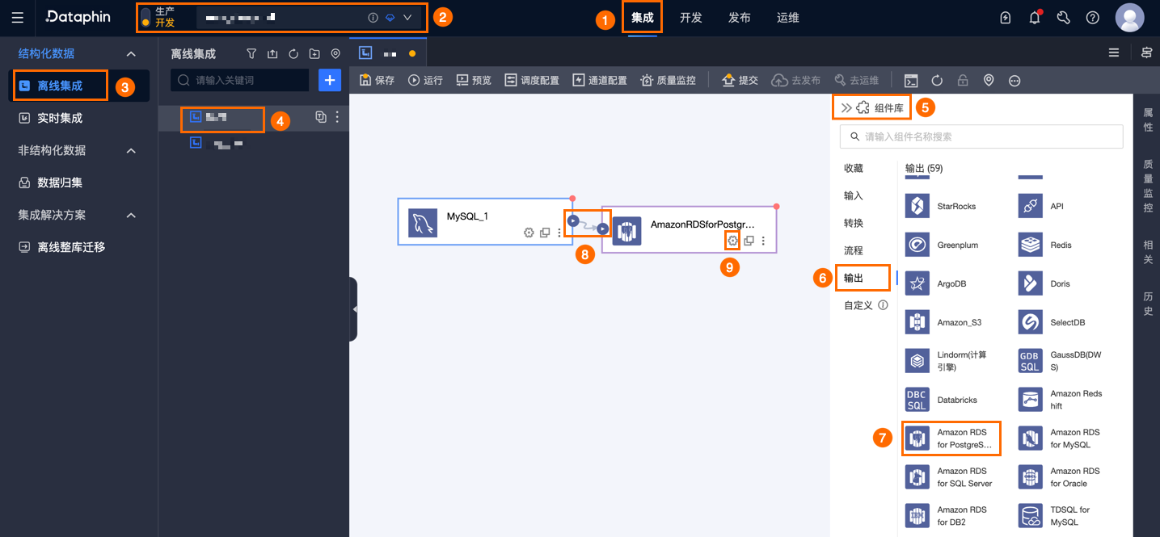
Task: Click the lock icon in canvas toolbar
Action: 963,80
